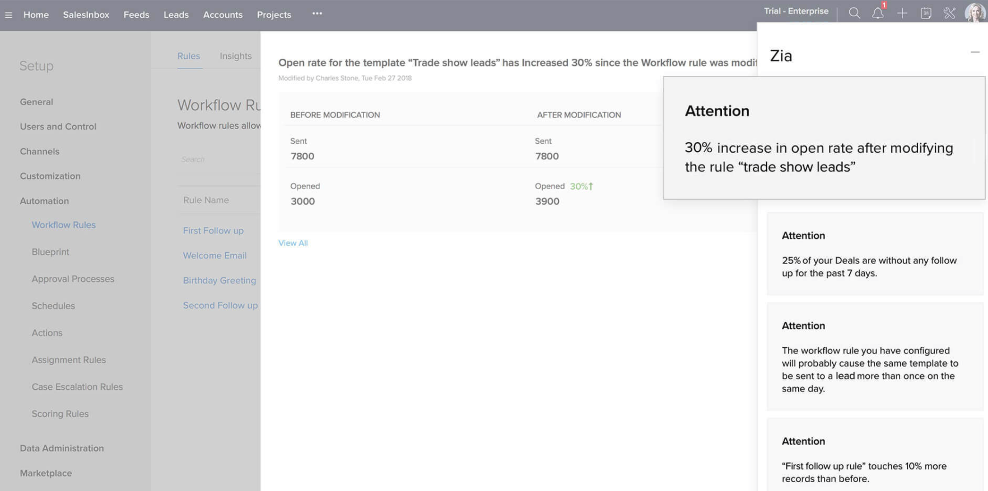The width and height of the screenshot is (988, 491).
Task: Select Blueprint in the Automation list
Action: click(x=50, y=252)
